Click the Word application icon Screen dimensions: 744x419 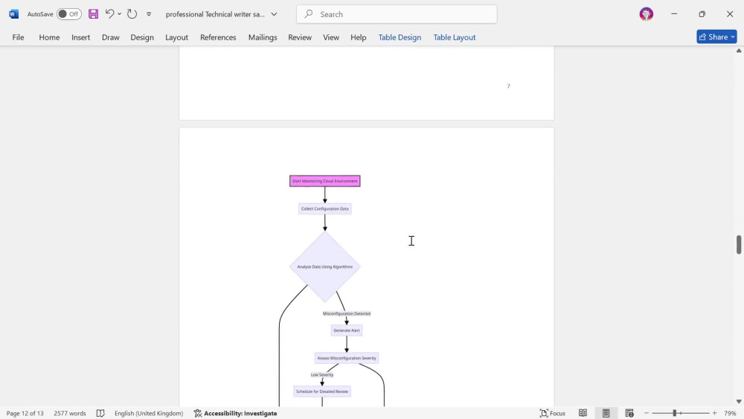(13, 14)
